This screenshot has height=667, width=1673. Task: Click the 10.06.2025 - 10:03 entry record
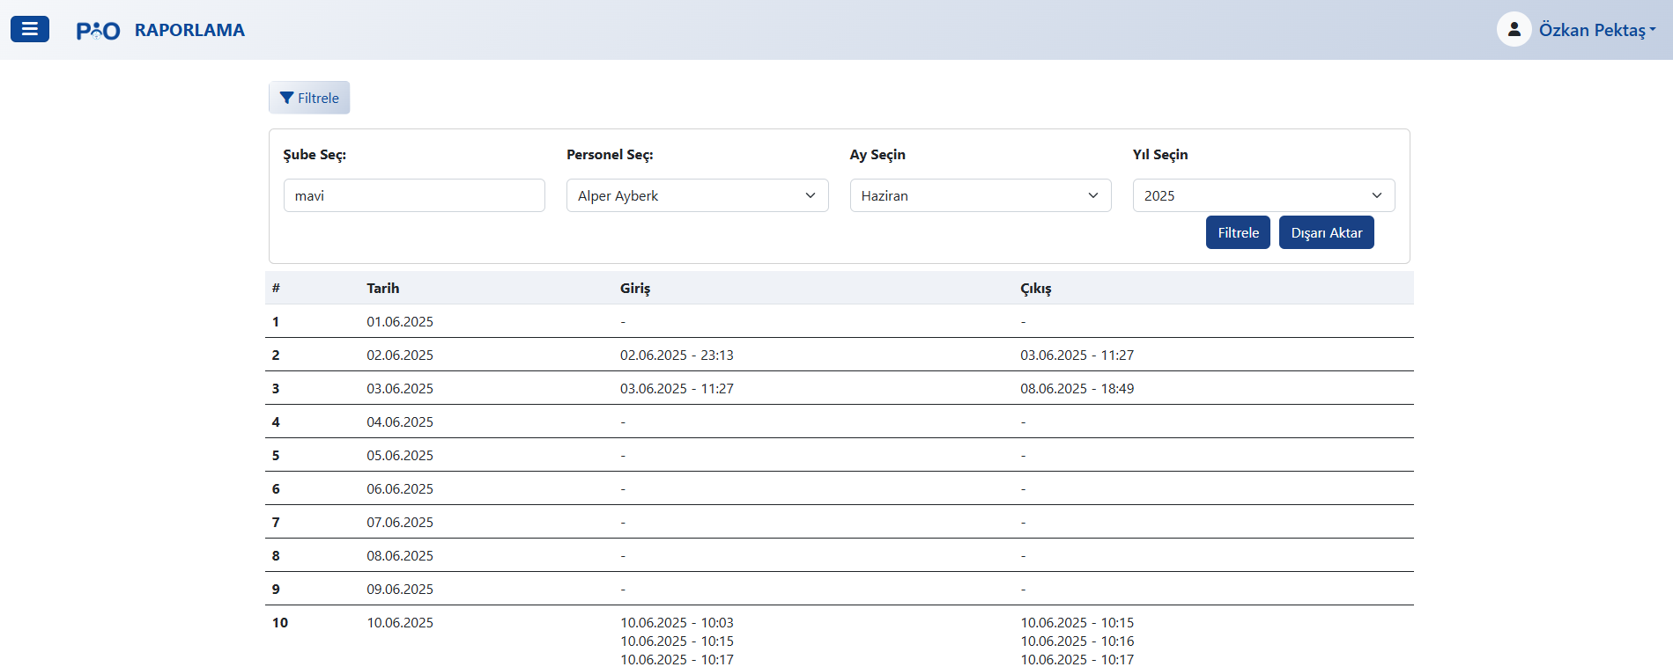677,622
